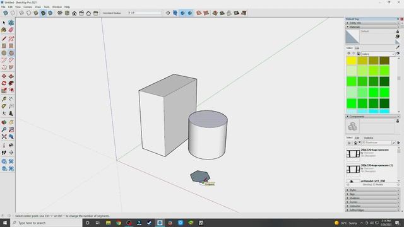Open Steam from the taskbar
The height and width of the screenshot is (227, 404).
click(150, 223)
